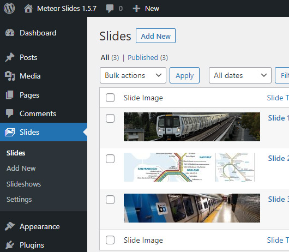The height and width of the screenshot is (252, 289).
Task: Open the Slideshows submenu item
Action: point(24,184)
